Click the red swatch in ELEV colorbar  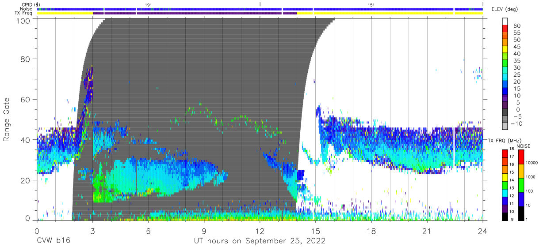tap(505, 28)
